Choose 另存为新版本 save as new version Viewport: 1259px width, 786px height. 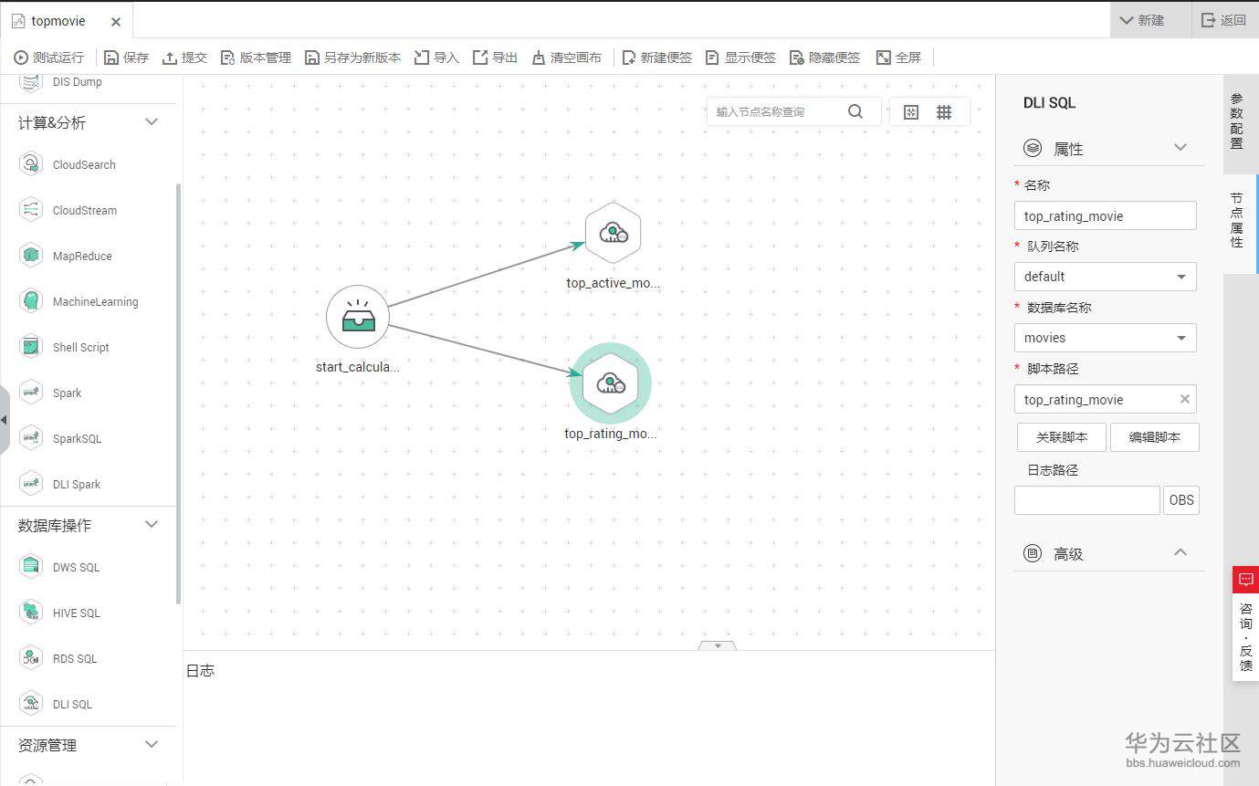pyautogui.click(x=352, y=58)
